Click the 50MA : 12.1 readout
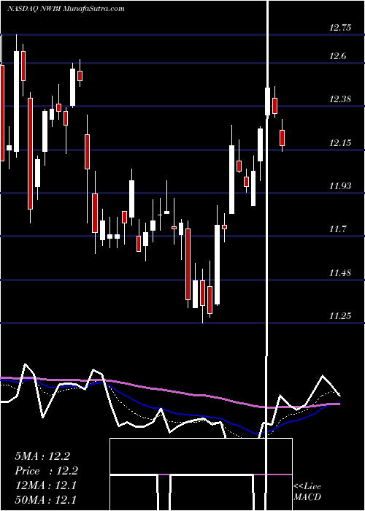Screen dimensions: 365x511 pos(45,500)
